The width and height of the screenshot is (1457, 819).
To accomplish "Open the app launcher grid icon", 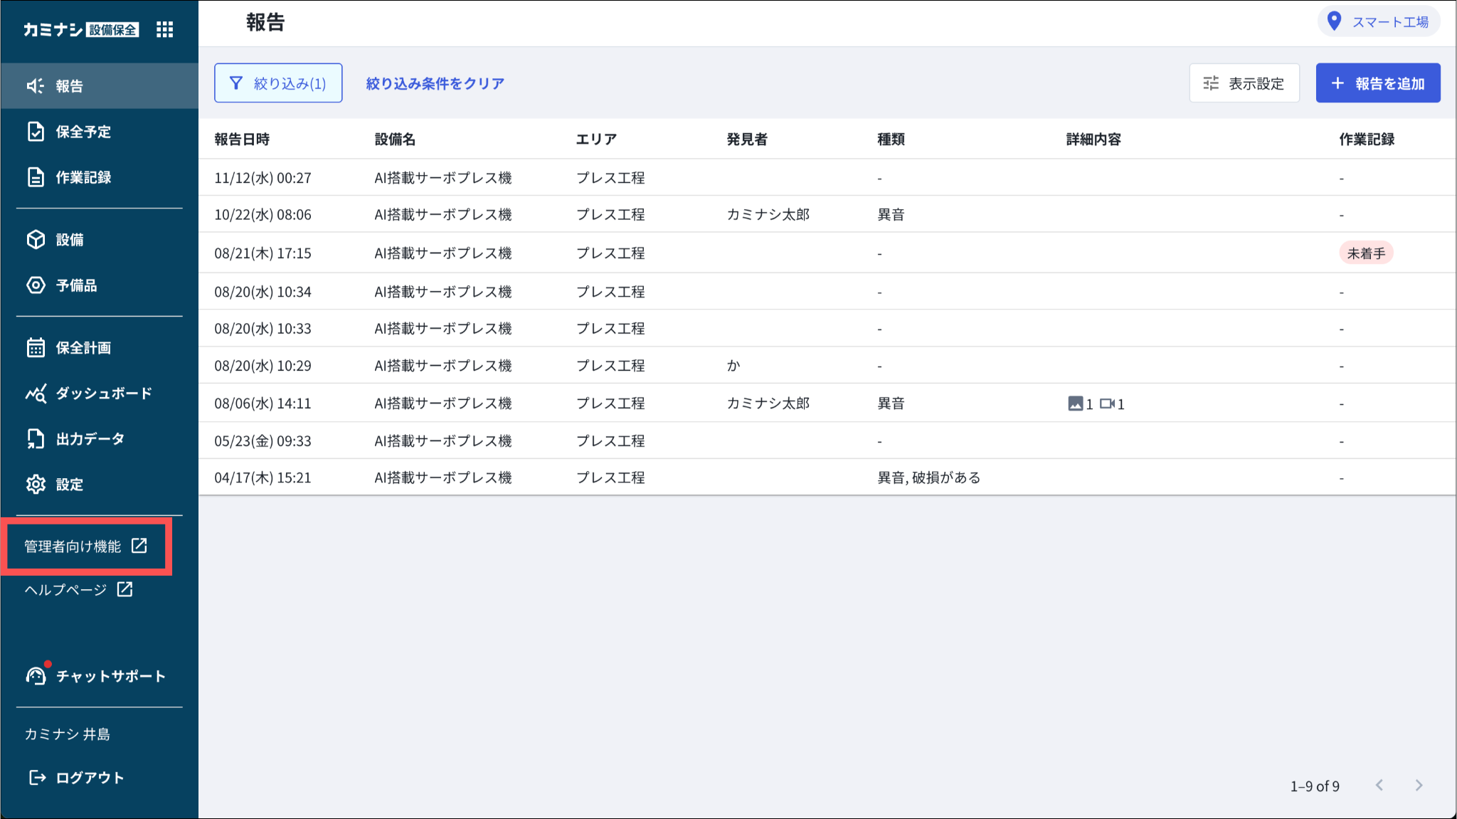I will [164, 29].
